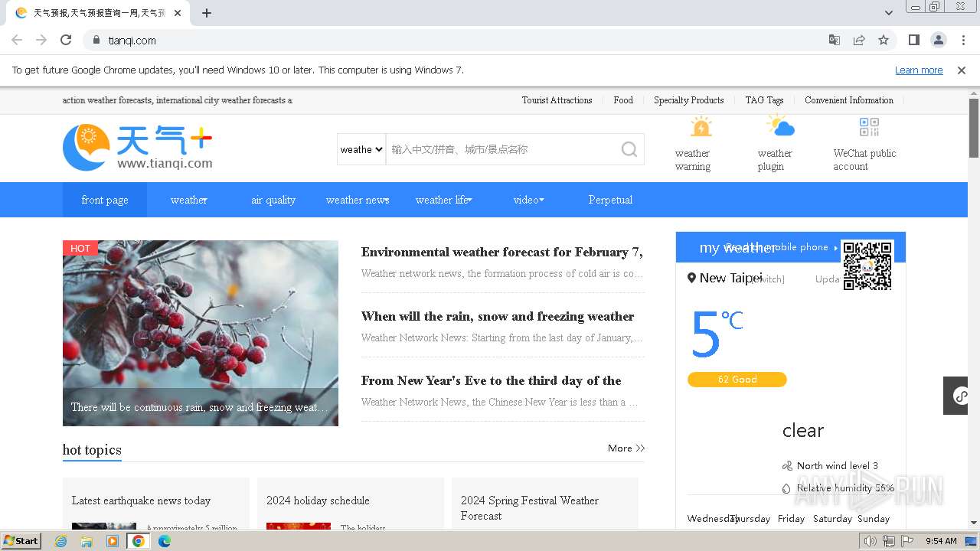980x551 pixels.
Task: Click More in hot topics
Action: coord(626,448)
